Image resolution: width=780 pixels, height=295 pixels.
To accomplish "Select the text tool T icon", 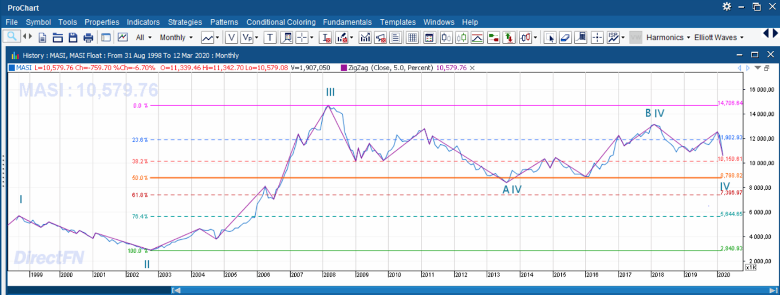I will pyautogui.click(x=270, y=38).
